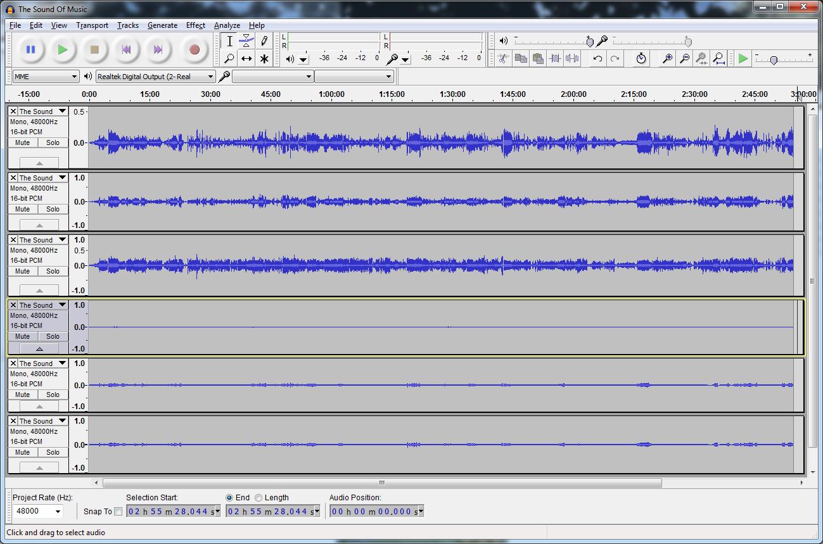Screen dimensions: 823x544
Task: Open the output meter dropdown arrow
Action: 303,60
